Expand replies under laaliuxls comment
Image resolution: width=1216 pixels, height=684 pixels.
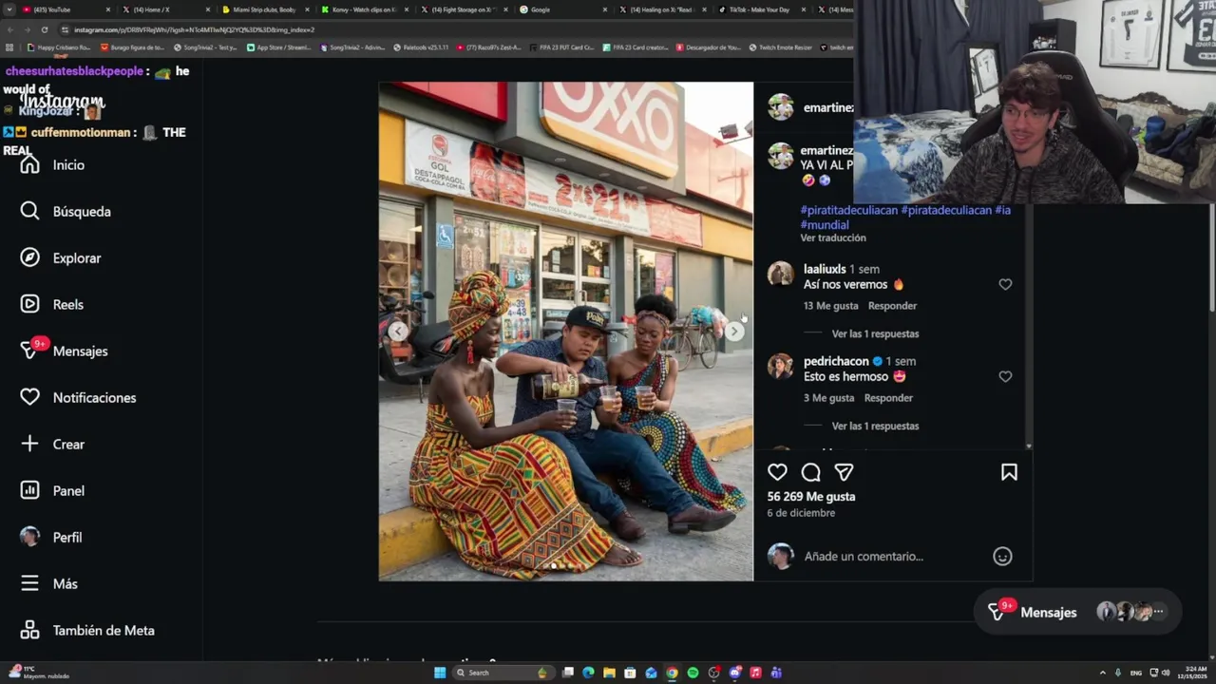click(x=875, y=333)
